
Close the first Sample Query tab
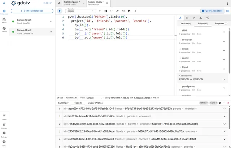tap(83, 3)
